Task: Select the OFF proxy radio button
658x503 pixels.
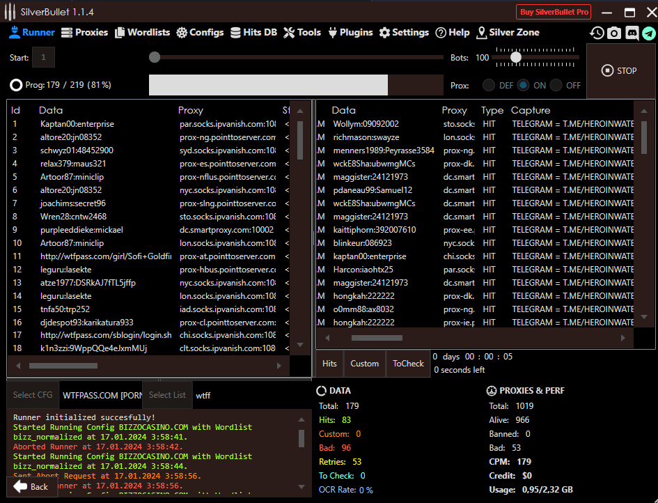Action: click(x=556, y=86)
